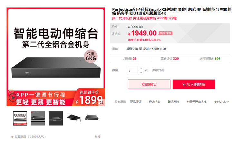Image resolution: width=232 pixels, height=141 pixels.
Task: Select the fifth thumbnail of the closed stand
Action: coord(92,118)
